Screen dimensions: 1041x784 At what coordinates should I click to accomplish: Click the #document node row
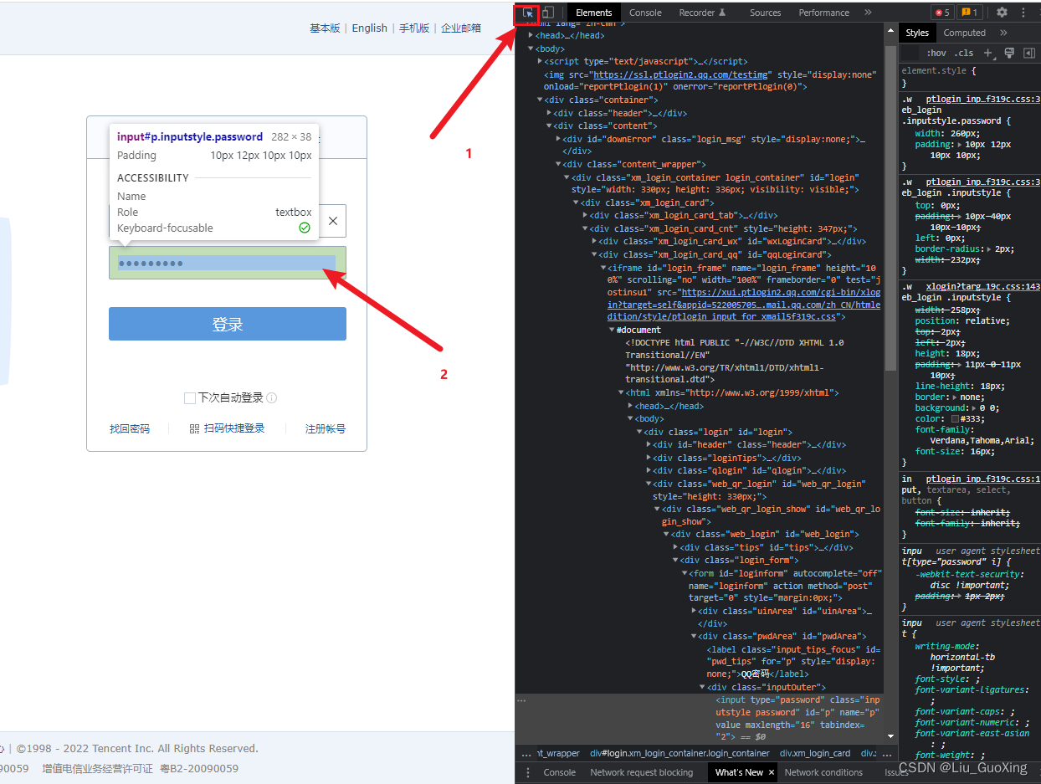click(x=638, y=330)
